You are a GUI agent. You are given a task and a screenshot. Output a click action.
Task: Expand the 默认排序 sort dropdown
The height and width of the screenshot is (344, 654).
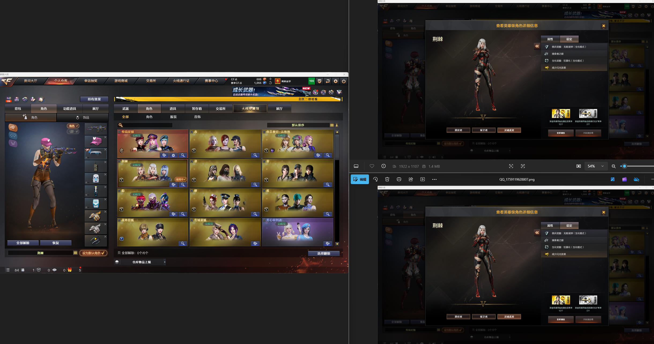coord(332,125)
